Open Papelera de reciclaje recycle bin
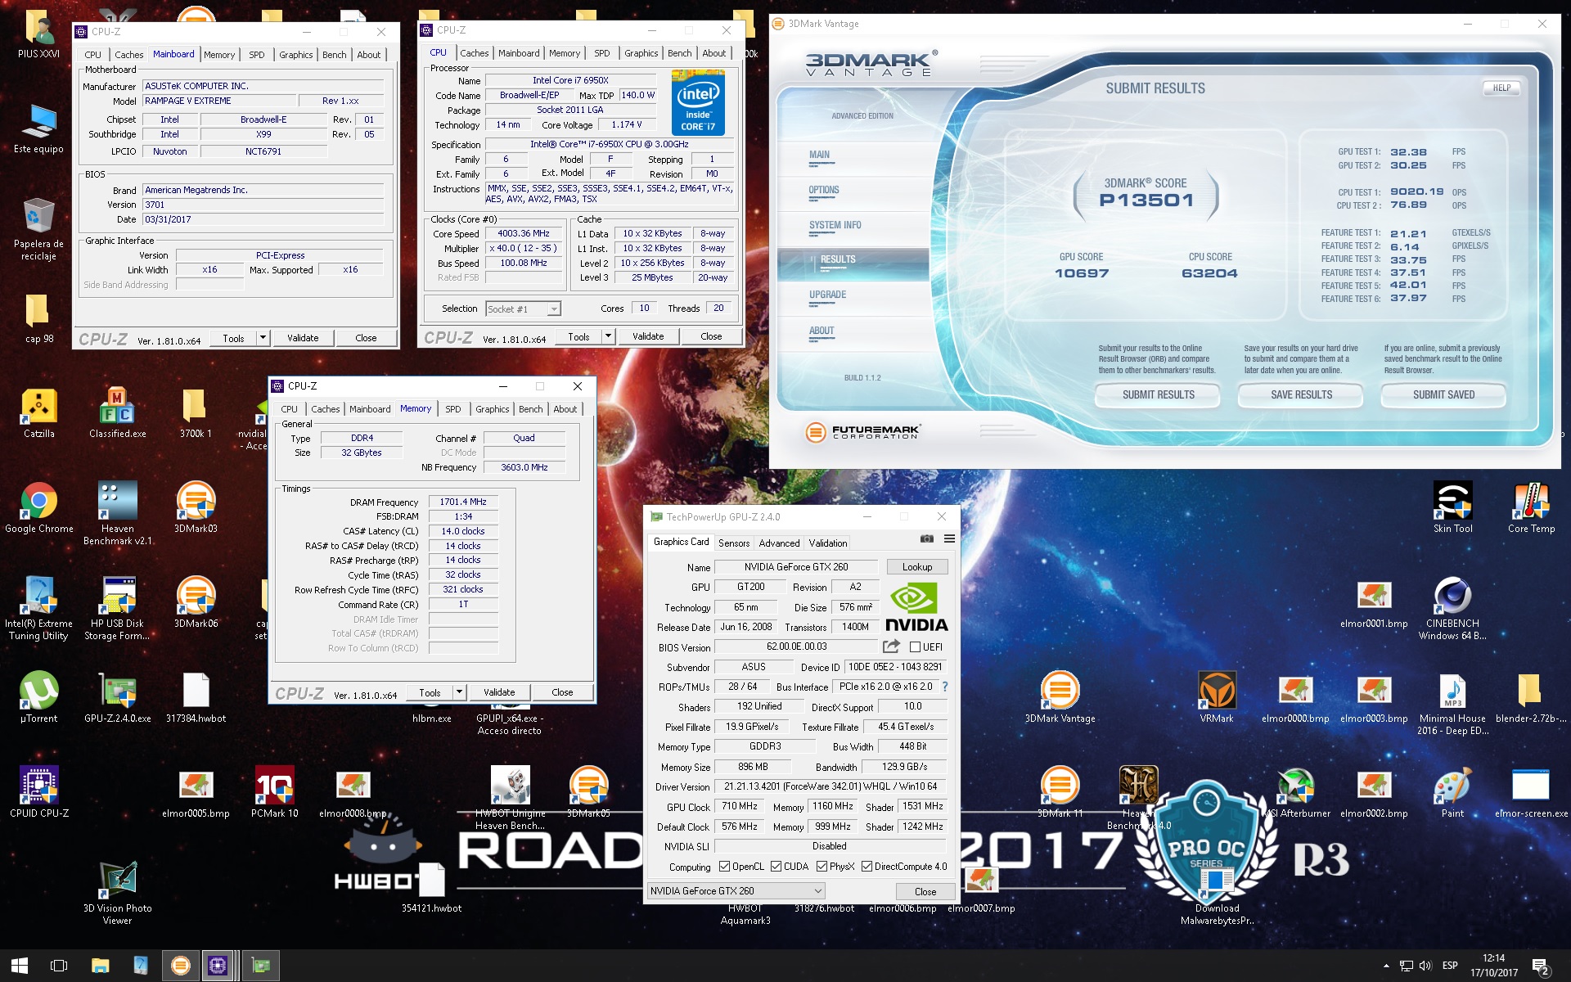This screenshot has width=1571, height=982. 38,229
